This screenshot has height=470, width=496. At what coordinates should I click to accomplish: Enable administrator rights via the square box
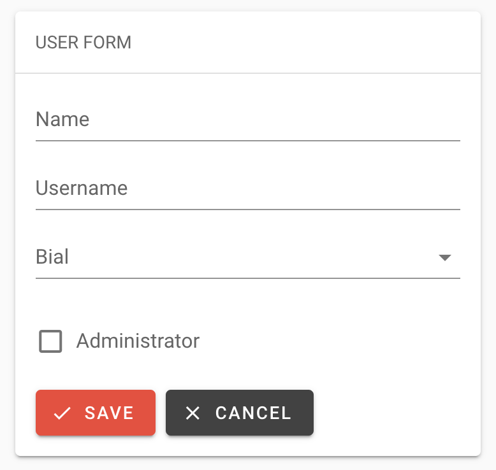coord(51,341)
